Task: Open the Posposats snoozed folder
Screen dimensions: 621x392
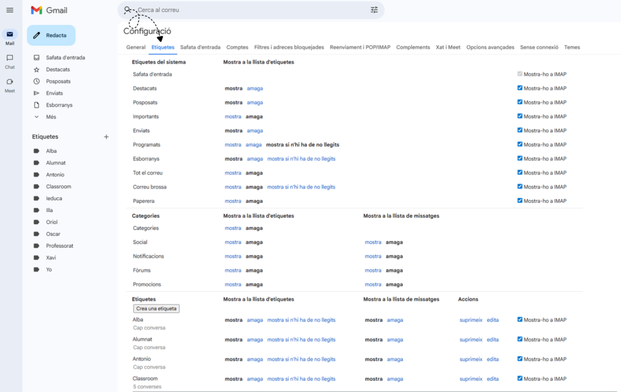Action: (58, 81)
